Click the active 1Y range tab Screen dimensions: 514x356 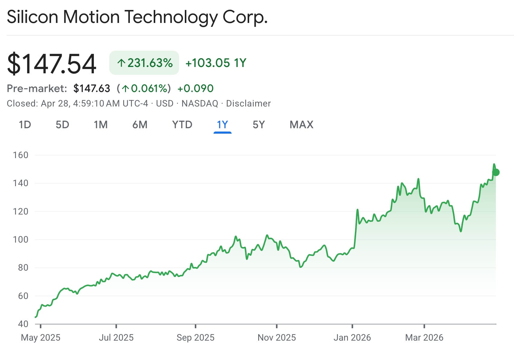tap(223, 125)
